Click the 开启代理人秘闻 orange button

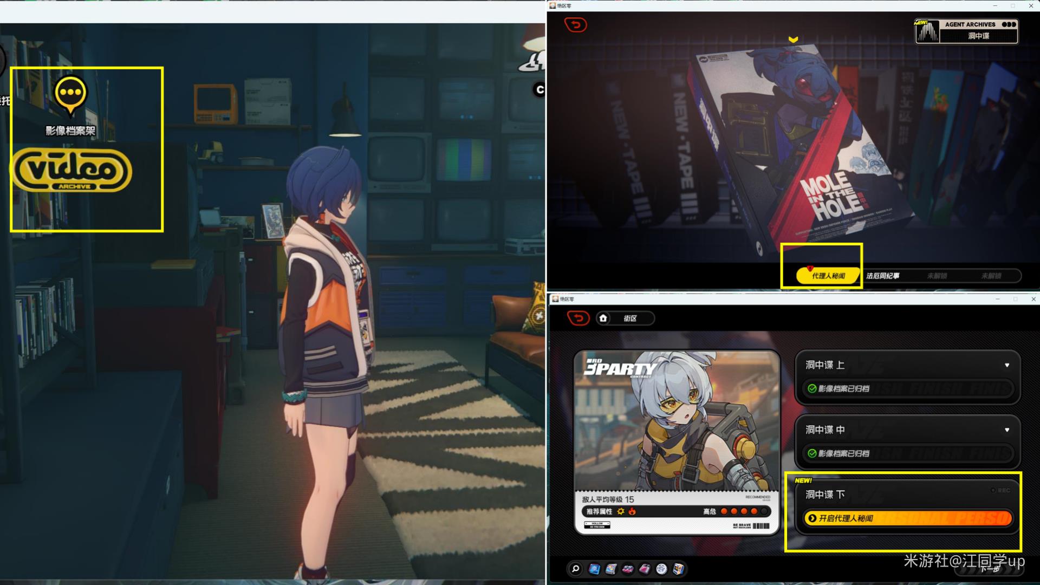coord(907,518)
